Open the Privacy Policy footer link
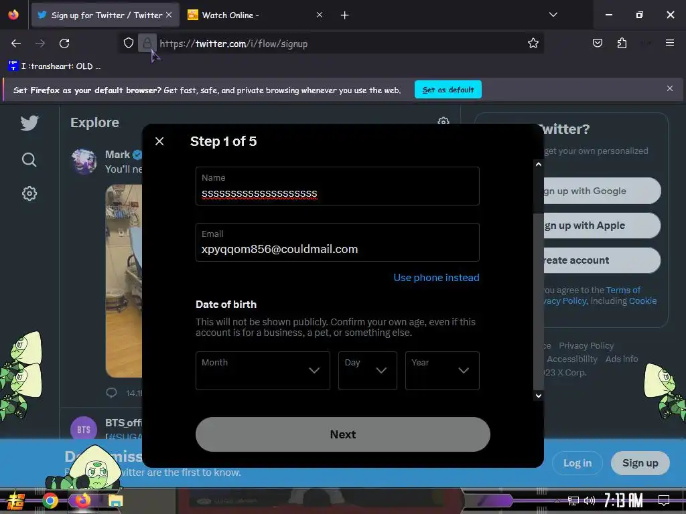This screenshot has height=514, width=686. [x=586, y=346]
